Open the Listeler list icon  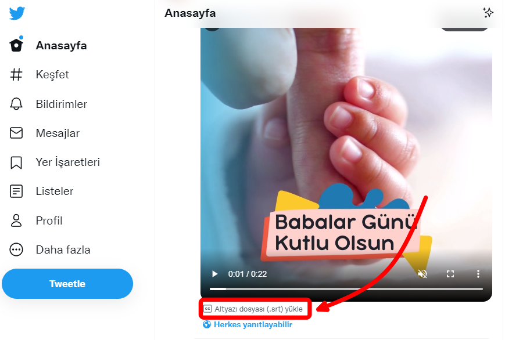pyautogui.click(x=16, y=191)
